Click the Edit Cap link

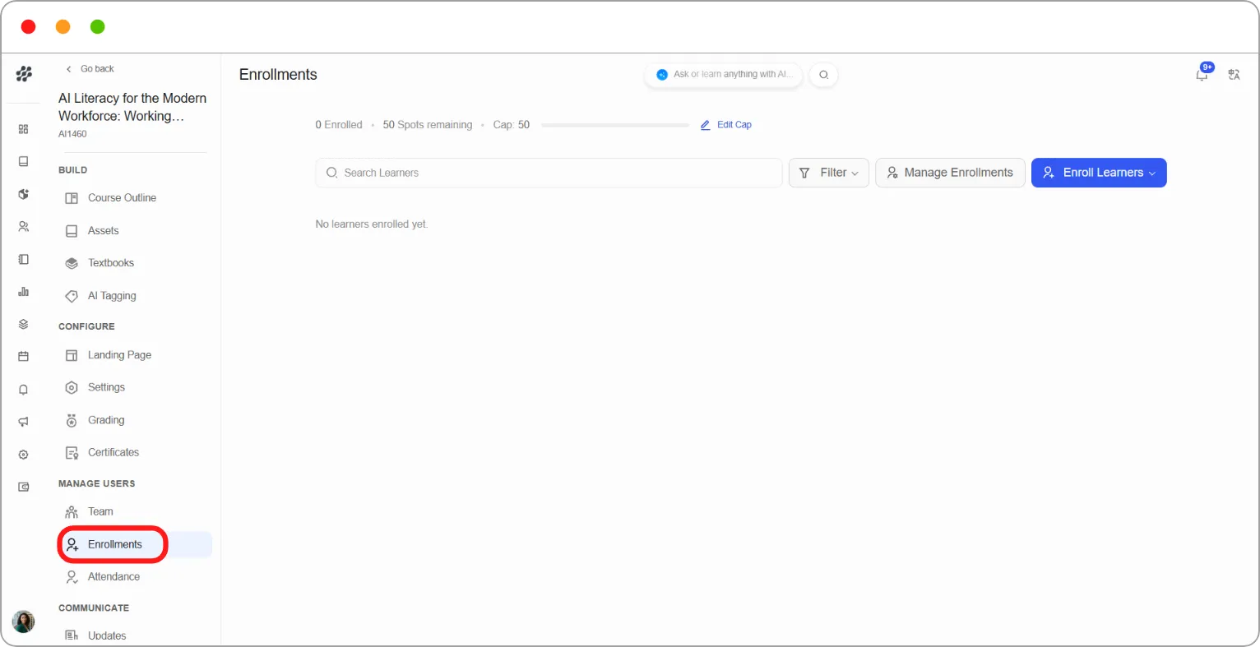(726, 125)
